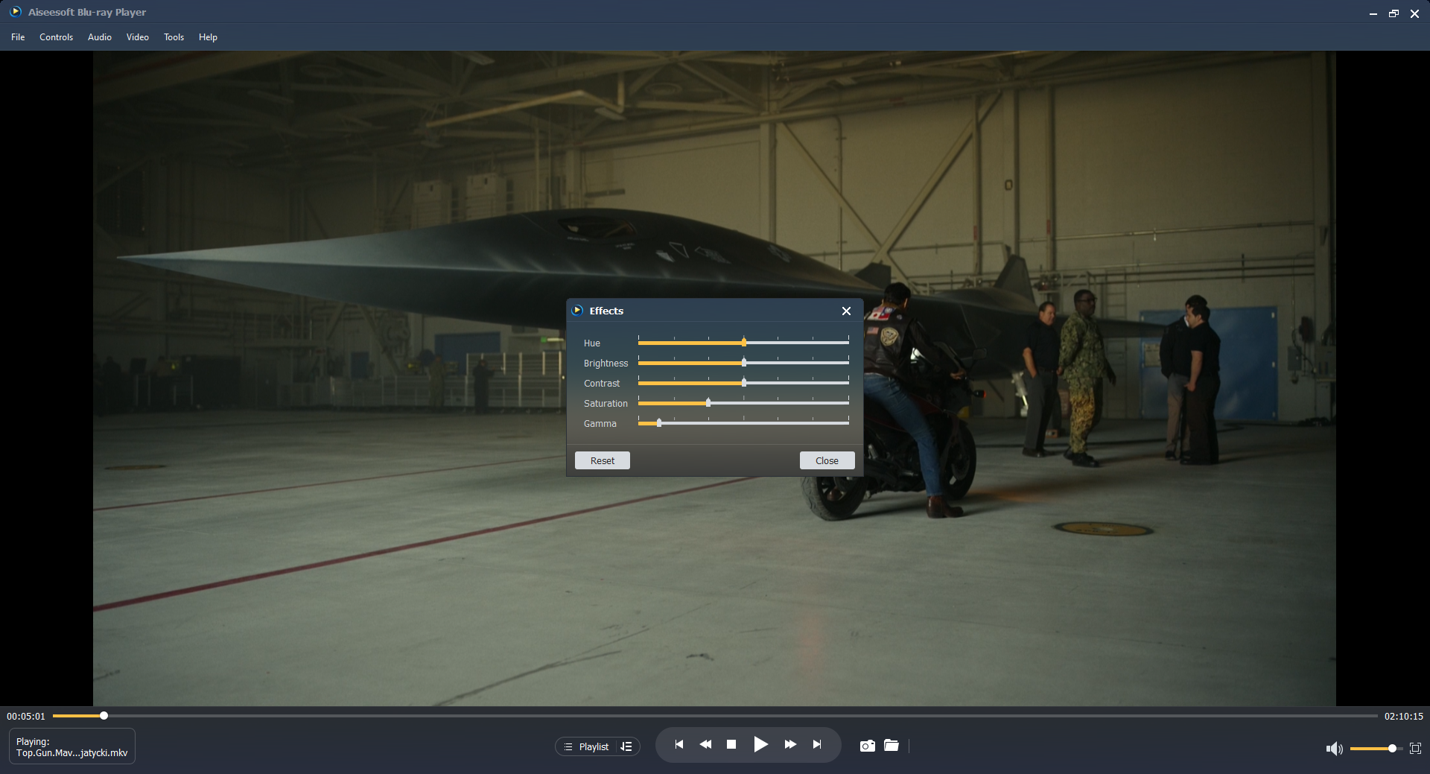1430x774 pixels.
Task: Click the video seek bar
Action: pyautogui.click(x=715, y=716)
